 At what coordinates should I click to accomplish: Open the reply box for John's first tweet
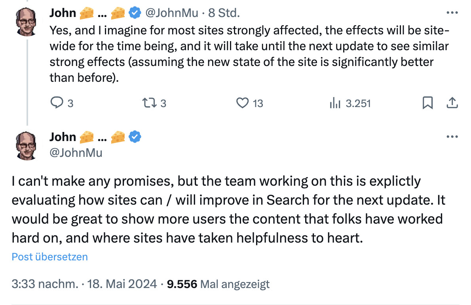[58, 103]
